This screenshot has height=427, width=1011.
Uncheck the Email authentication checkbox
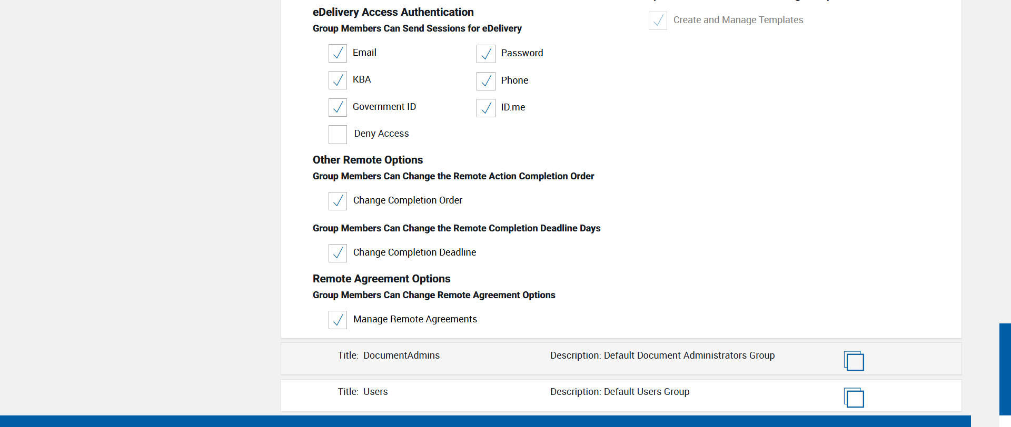pos(338,53)
